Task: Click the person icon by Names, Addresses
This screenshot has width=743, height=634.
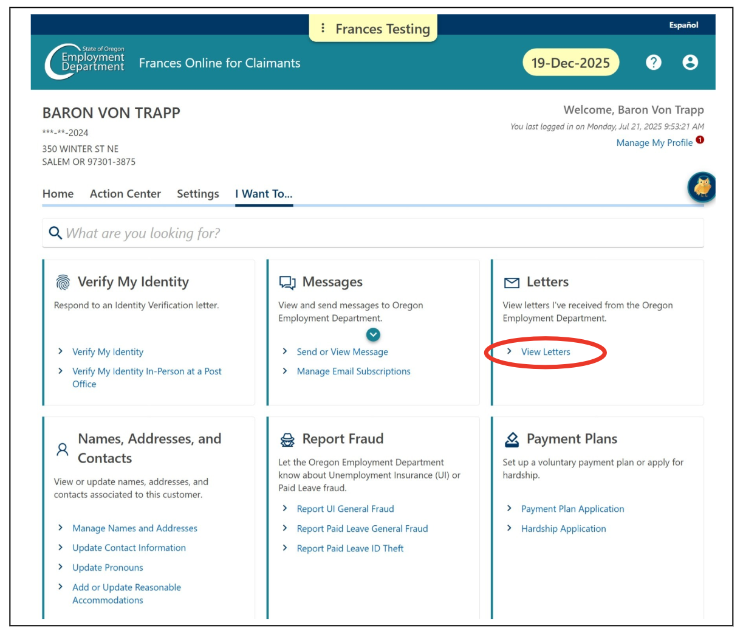Action: 62,449
